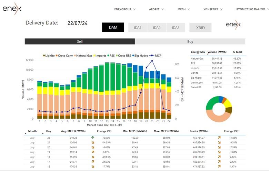Select the MCP line legend entry

pos(155,56)
